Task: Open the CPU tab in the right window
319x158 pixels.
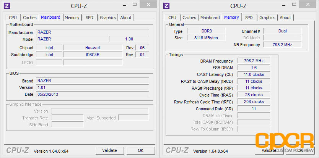Action: click(173, 18)
